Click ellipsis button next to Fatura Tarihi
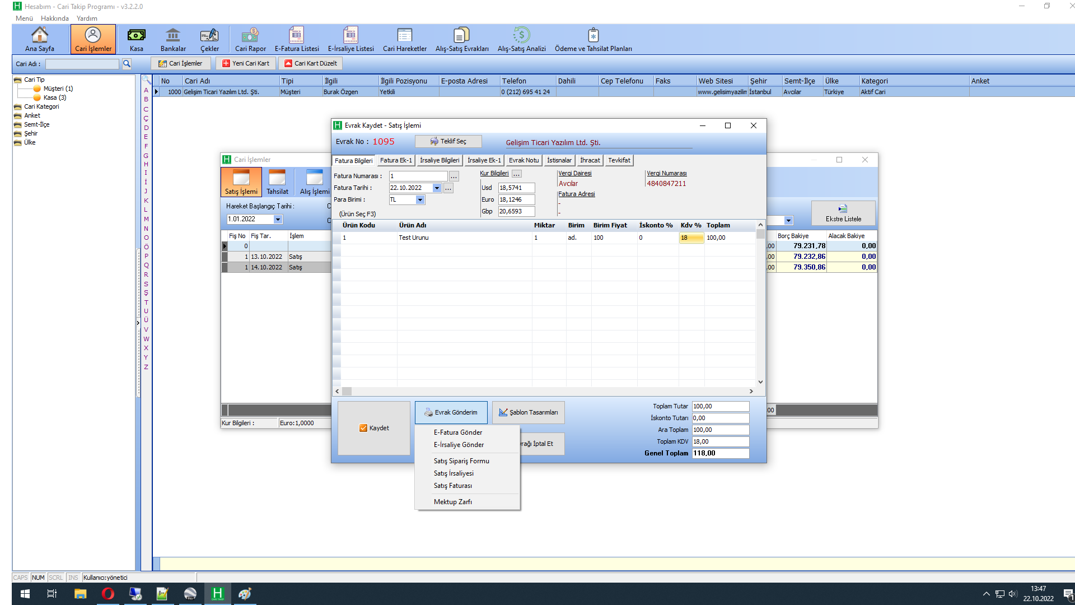 (448, 188)
